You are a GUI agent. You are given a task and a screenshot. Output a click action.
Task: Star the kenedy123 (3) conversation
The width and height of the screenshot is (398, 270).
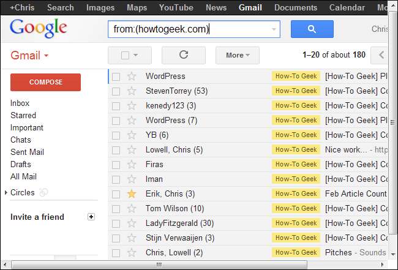tap(132, 105)
